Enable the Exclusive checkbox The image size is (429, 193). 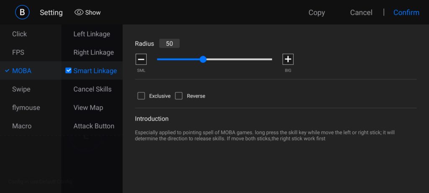[141, 96]
